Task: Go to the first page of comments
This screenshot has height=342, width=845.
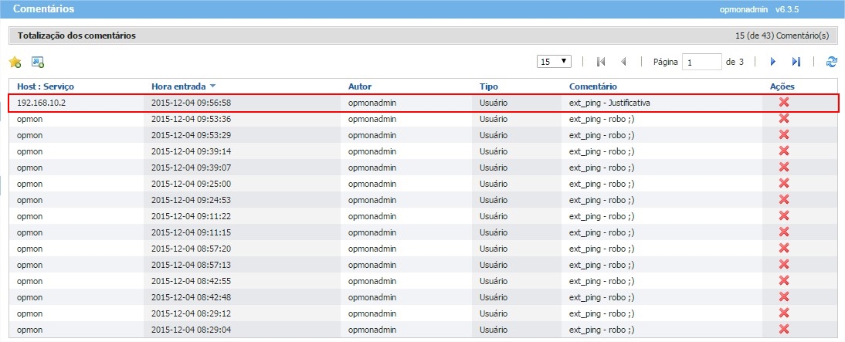Action: pyautogui.click(x=601, y=62)
